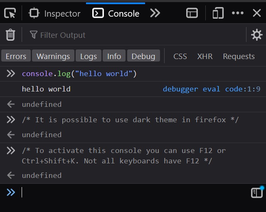Toggle the Info filter
The width and height of the screenshot is (266, 212).
pyautogui.click(x=114, y=56)
